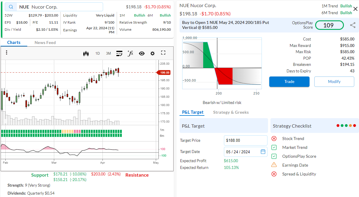Click Bearish w/ Limited risk label
359x197 pixels.
[x=222, y=102]
